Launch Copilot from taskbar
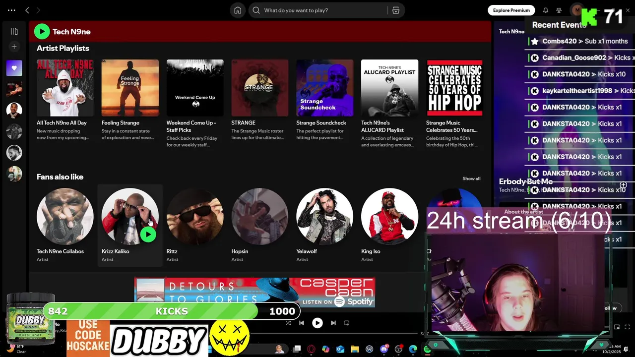 [x=325, y=349]
